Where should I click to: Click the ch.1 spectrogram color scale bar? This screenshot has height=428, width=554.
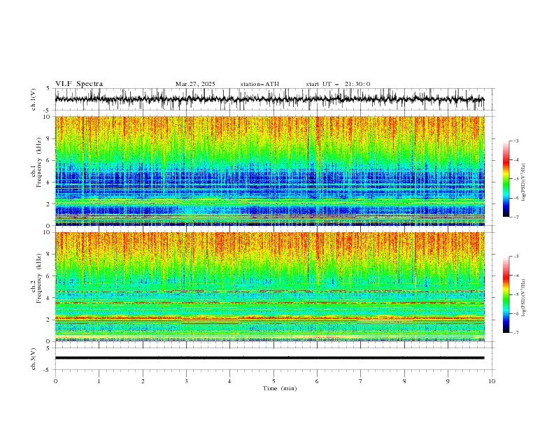coord(506,179)
